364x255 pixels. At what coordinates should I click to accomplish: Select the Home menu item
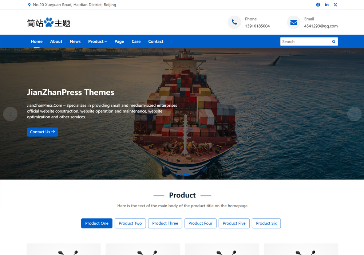tap(36, 42)
